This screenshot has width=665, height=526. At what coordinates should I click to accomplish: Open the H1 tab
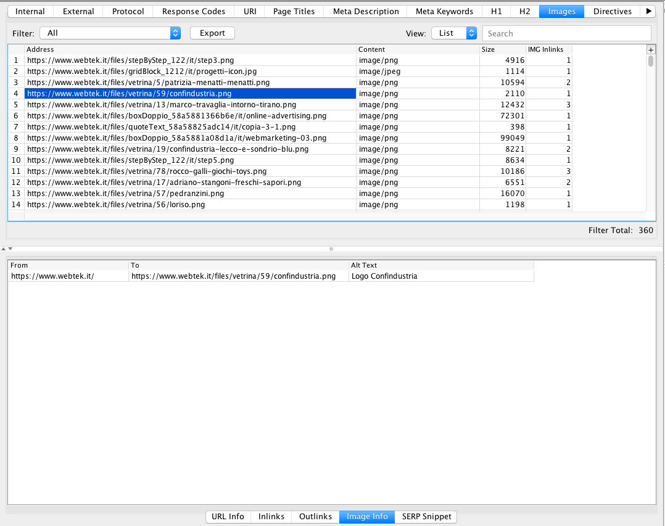[x=497, y=10]
